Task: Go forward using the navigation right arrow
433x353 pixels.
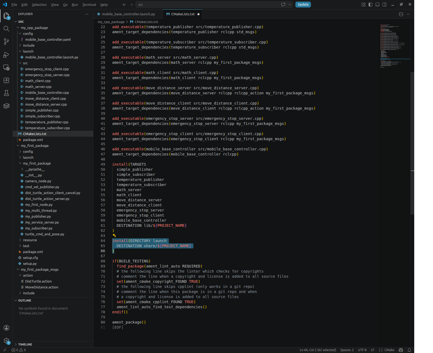Action: tap(131, 5)
